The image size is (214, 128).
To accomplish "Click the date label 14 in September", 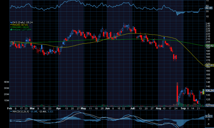I will pyautogui.click(x=192, y=108).
